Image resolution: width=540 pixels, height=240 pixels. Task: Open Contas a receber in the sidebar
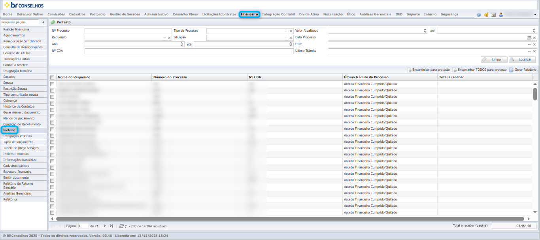point(24,65)
